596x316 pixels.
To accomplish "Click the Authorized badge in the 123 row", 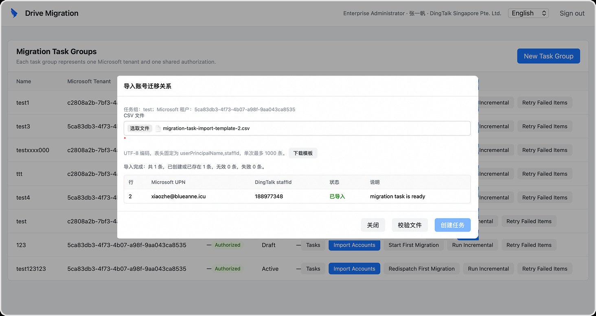I will coord(228,245).
